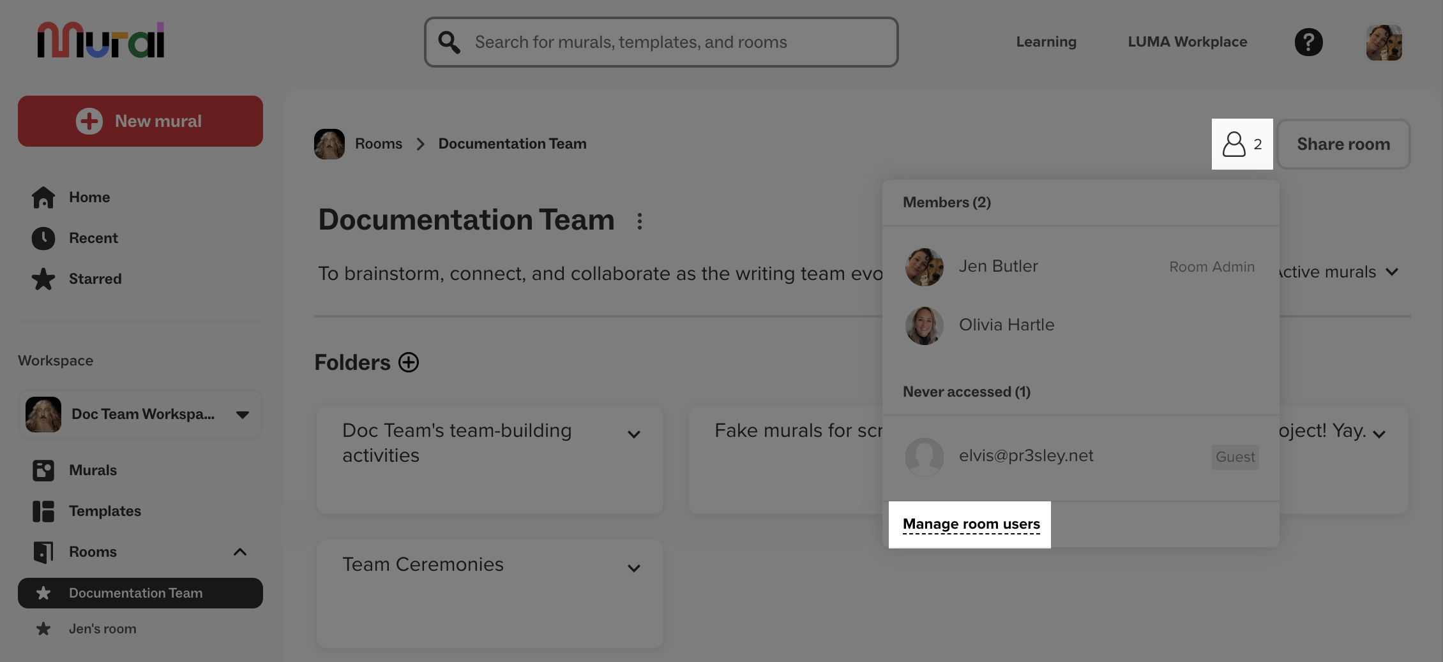The height and width of the screenshot is (662, 1443).
Task: Click the Mural logo
Action: click(100, 40)
